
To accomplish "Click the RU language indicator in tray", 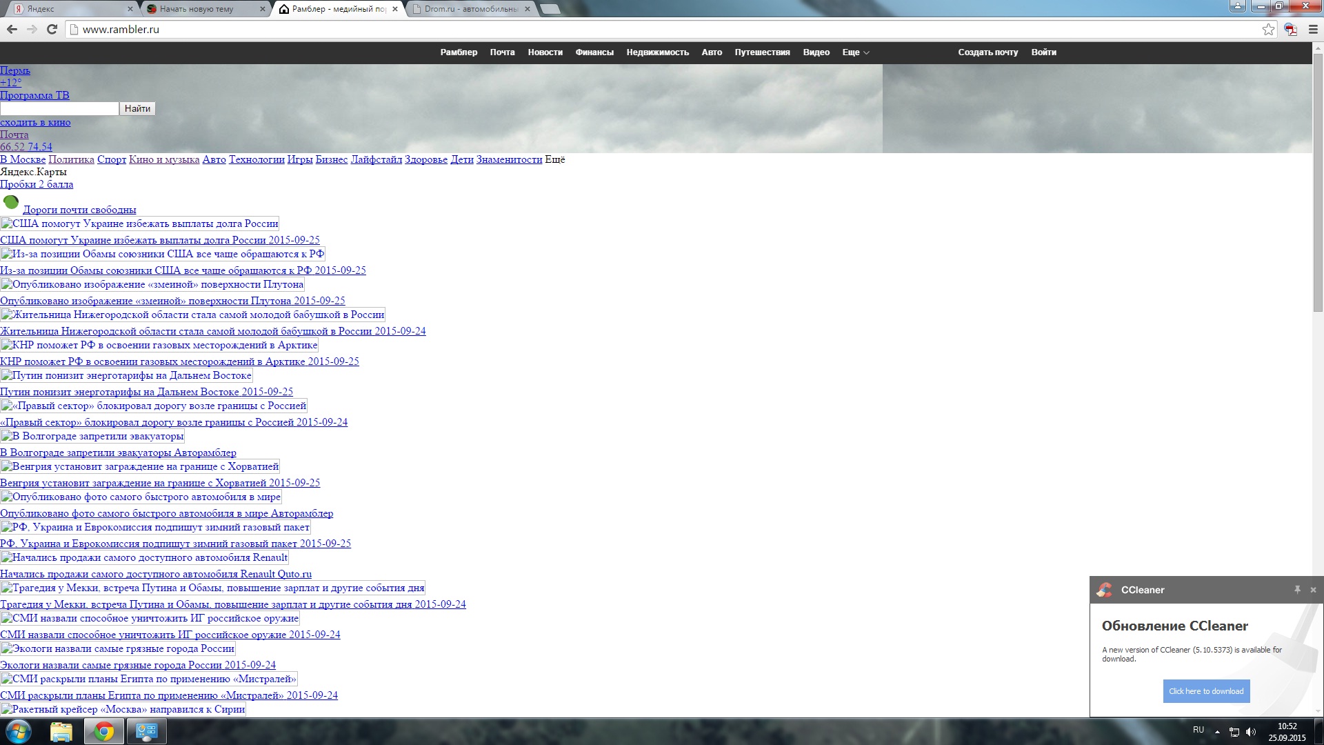I will point(1198,730).
